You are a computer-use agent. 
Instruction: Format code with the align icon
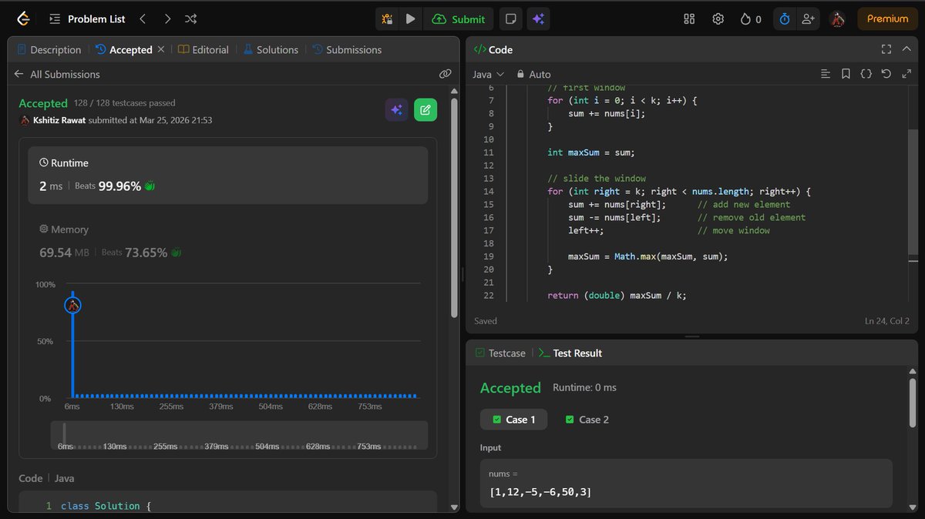point(826,74)
